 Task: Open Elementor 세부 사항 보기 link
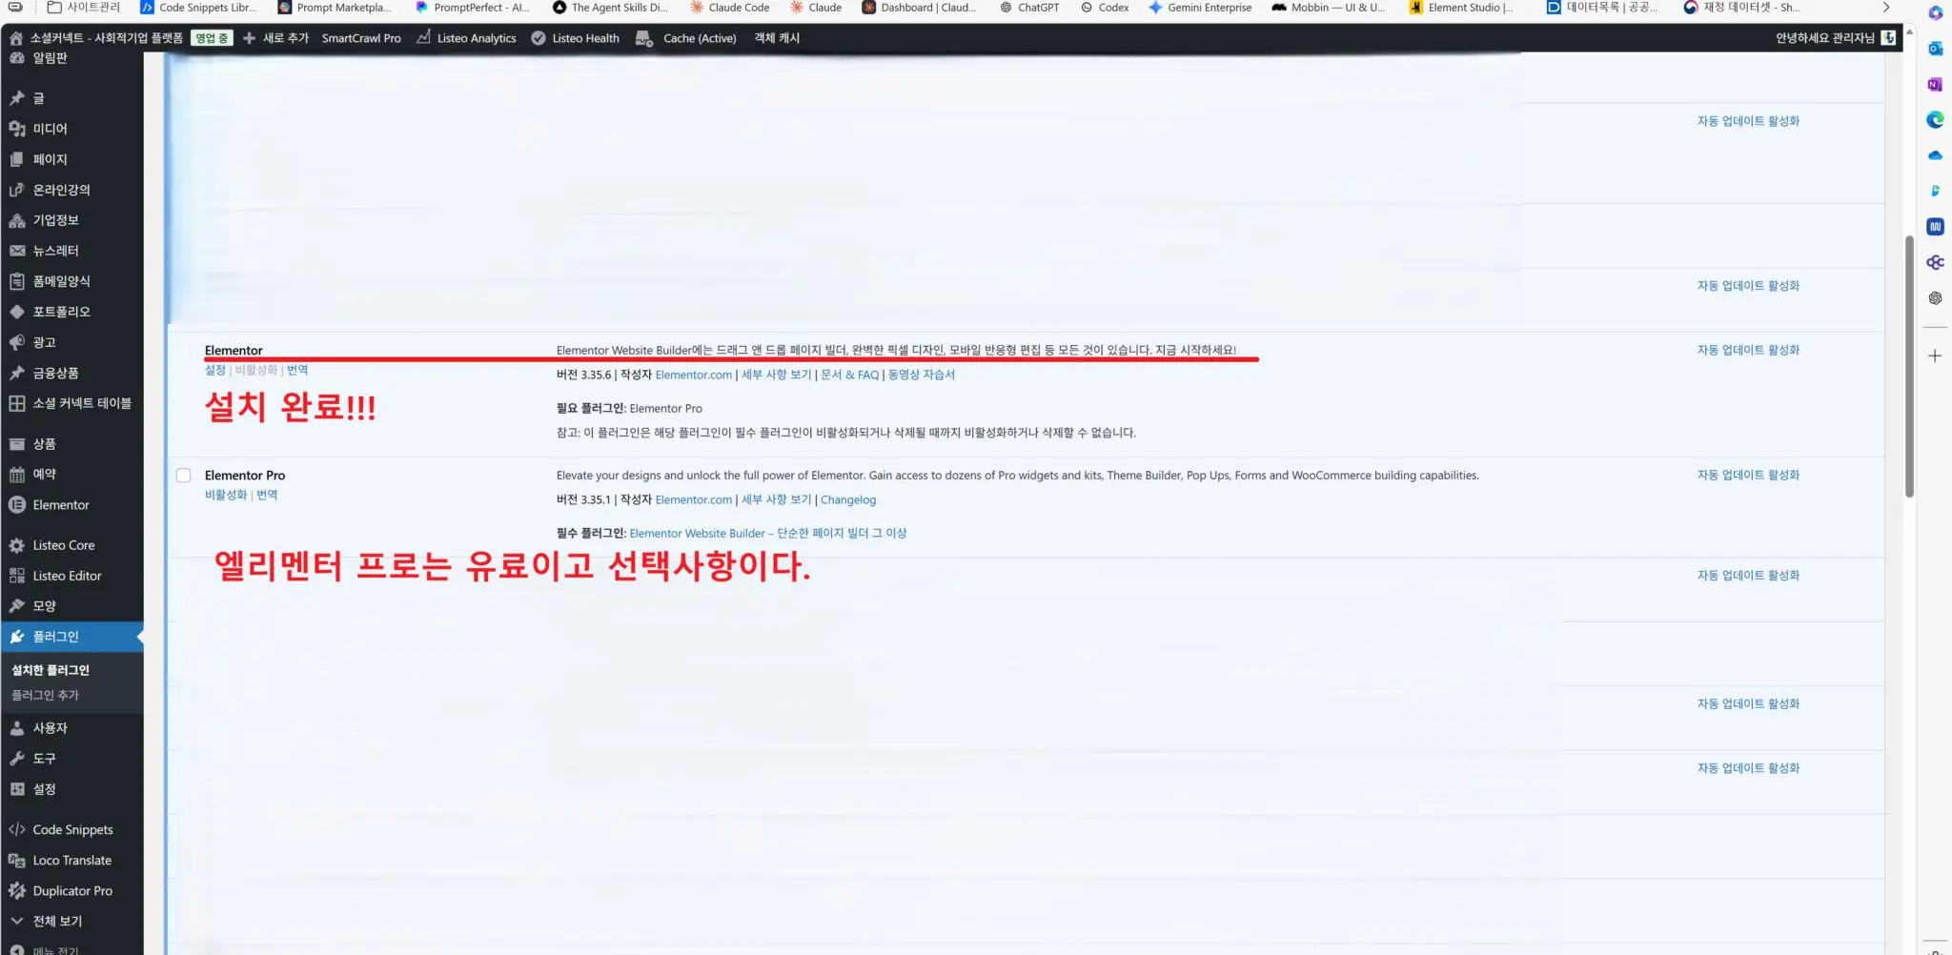click(x=777, y=376)
